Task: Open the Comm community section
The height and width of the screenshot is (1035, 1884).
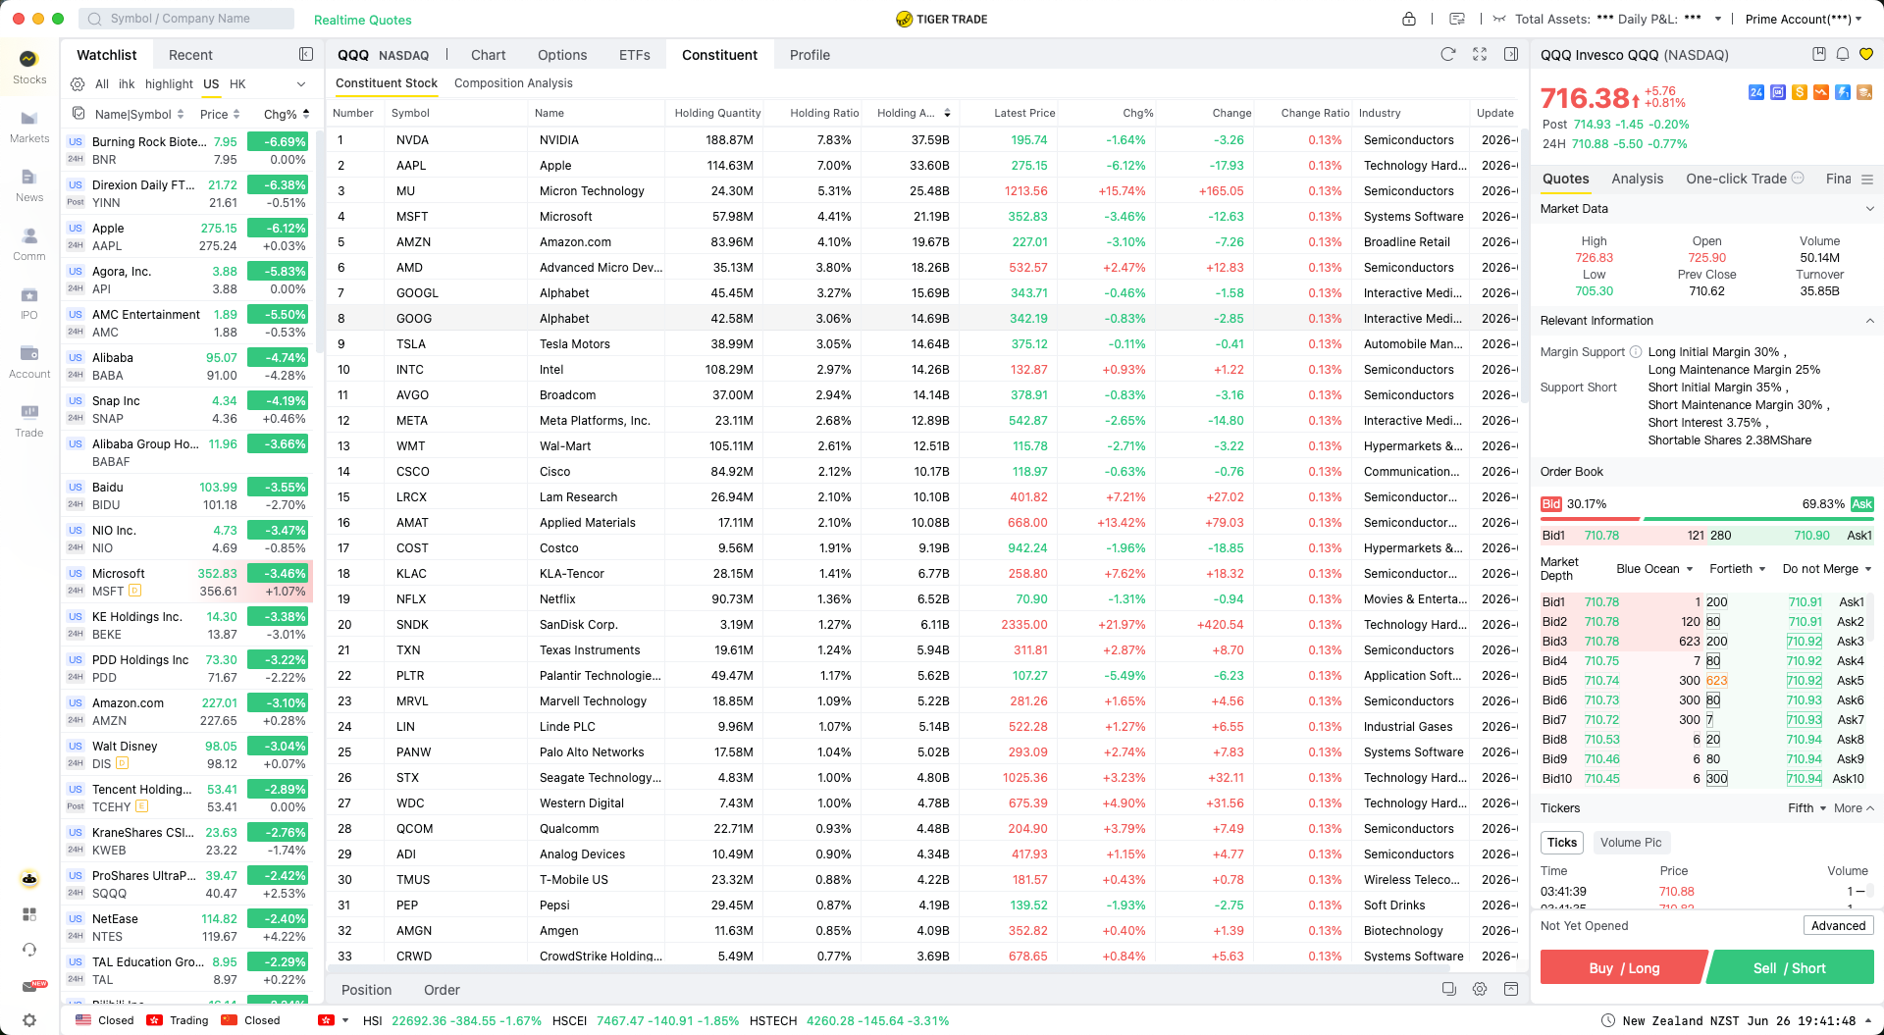Action: coord(28,244)
